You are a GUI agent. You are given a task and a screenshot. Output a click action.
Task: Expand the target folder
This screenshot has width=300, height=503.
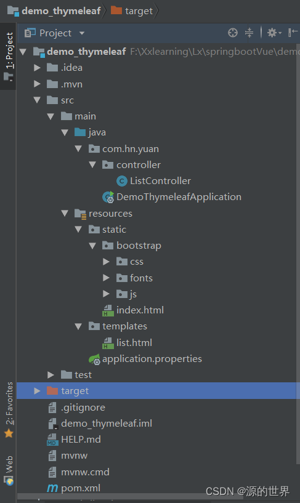point(37,391)
